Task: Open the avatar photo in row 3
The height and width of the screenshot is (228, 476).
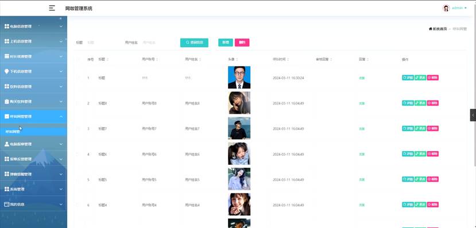Action: 239,128
